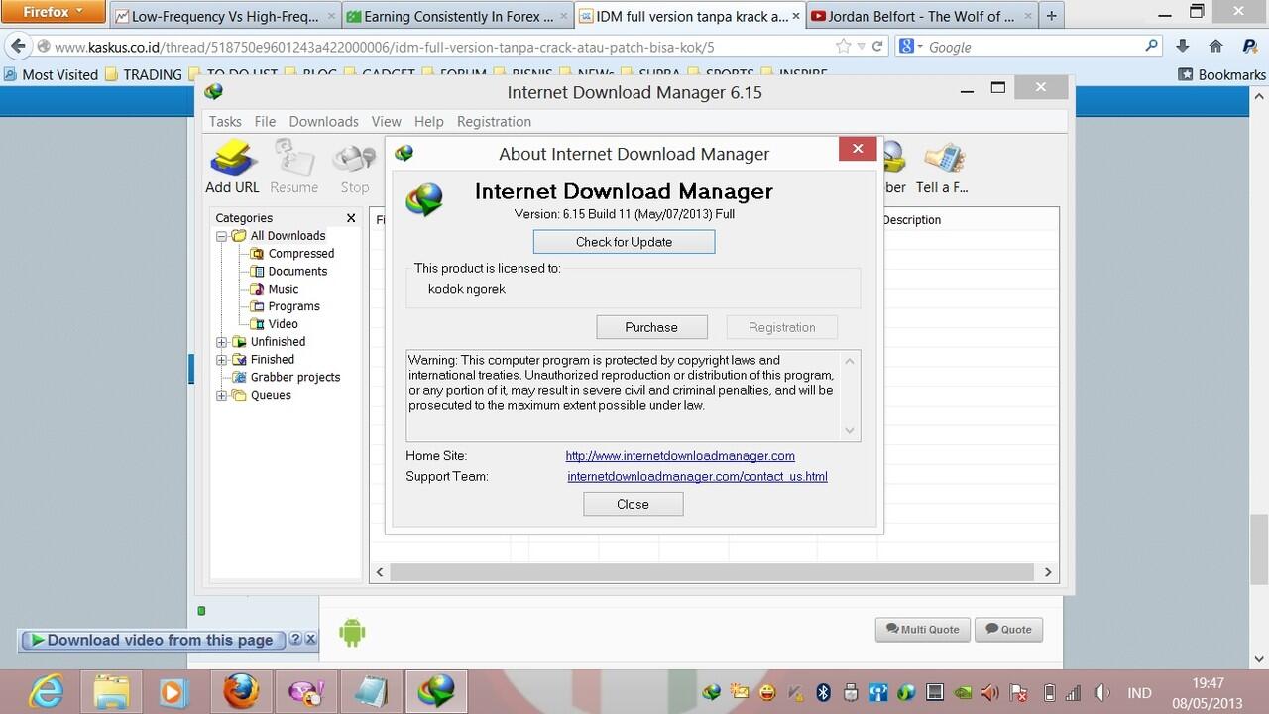The image size is (1269, 714).
Task: Click the Bluetooth tray icon
Action: pyautogui.click(x=823, y=692)
